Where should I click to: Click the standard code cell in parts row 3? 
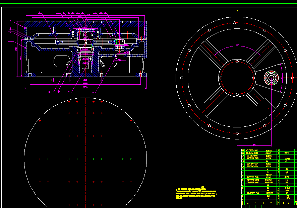click(253, 193)
